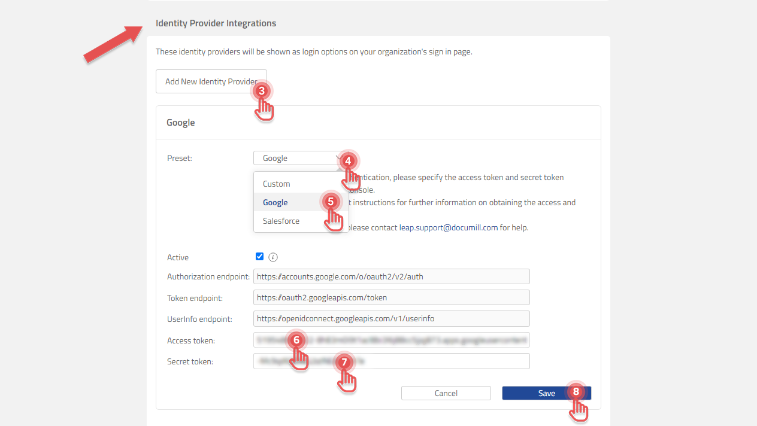Select Custom from the Preset dropdown

point(276,184)
